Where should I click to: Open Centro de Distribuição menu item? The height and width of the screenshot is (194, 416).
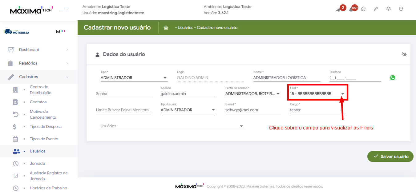point(40,90)
